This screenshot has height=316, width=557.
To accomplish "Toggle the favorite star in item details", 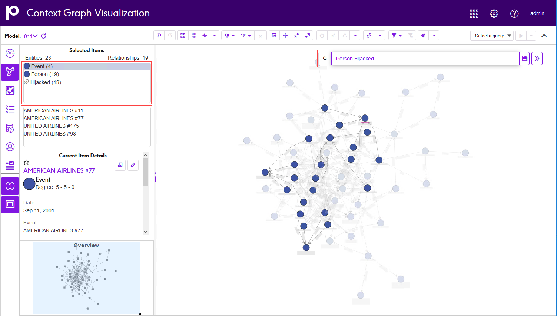I will (26, 162).
